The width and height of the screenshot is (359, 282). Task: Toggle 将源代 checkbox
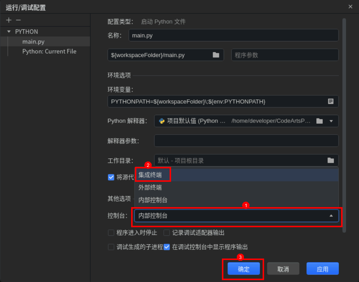[x=111, y=177]
